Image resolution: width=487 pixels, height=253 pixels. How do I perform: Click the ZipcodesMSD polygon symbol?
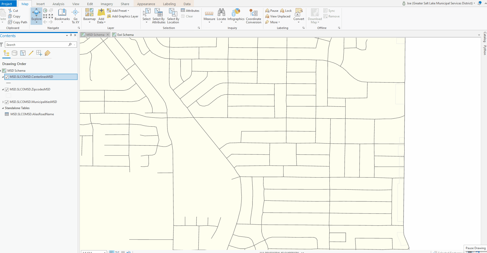point(8,96)
